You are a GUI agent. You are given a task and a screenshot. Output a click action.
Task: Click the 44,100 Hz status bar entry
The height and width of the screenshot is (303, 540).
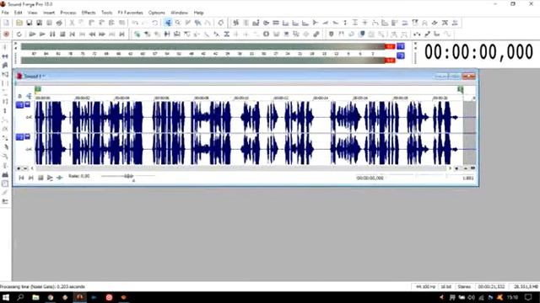click(x=425, y=286)
